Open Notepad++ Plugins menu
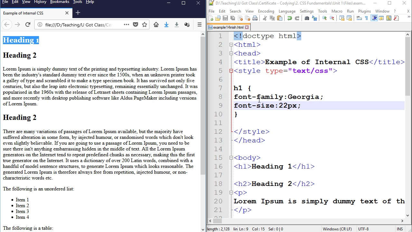The image size is (412, 232). [x=364, y=11]
